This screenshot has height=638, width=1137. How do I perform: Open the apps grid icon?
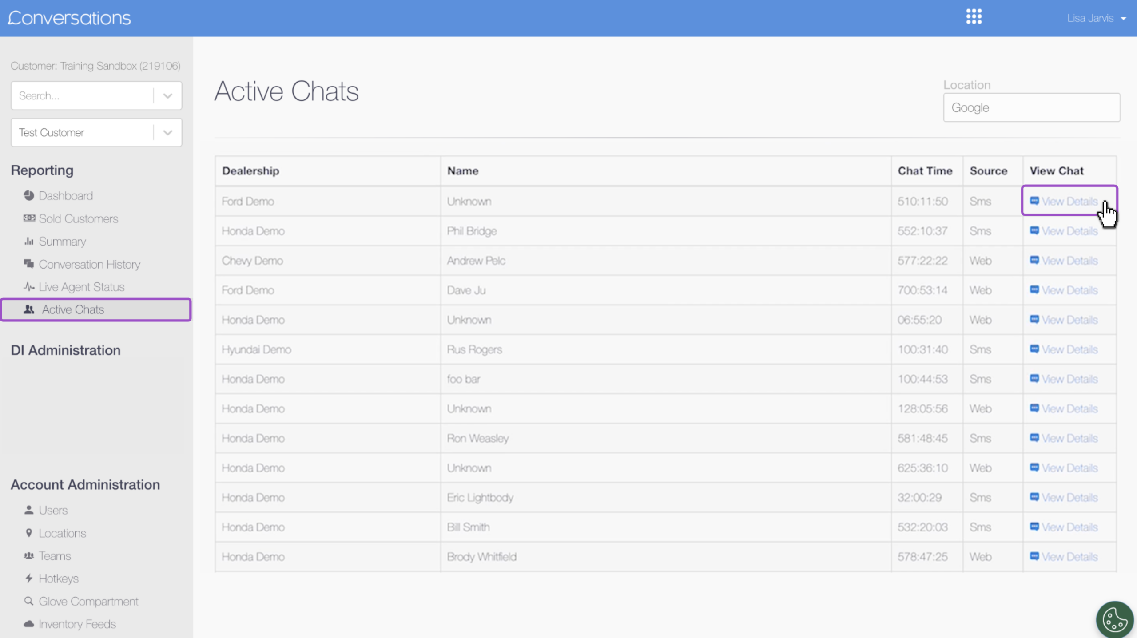[974, 17]
